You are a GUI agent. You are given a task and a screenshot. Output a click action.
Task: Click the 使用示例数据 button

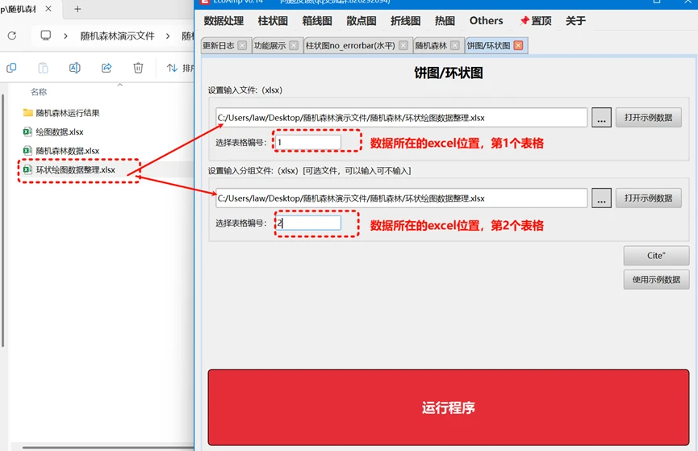(x=655, y=280)
